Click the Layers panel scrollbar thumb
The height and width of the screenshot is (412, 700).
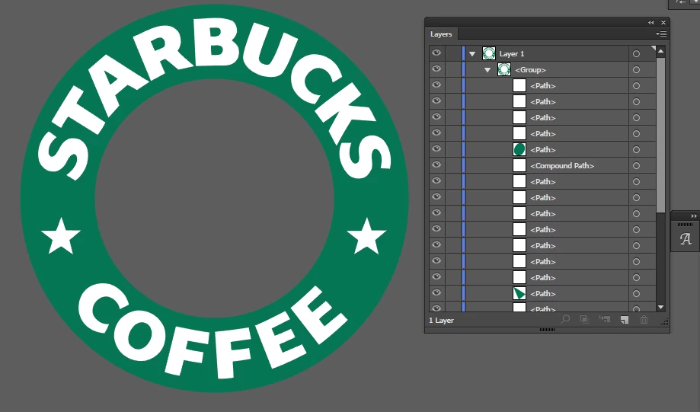(x=660, y=134)
